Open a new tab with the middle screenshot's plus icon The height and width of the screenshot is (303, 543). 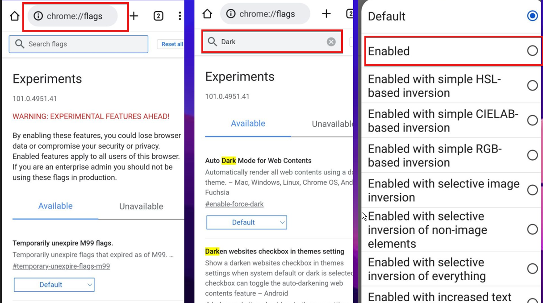pos(326,14)
